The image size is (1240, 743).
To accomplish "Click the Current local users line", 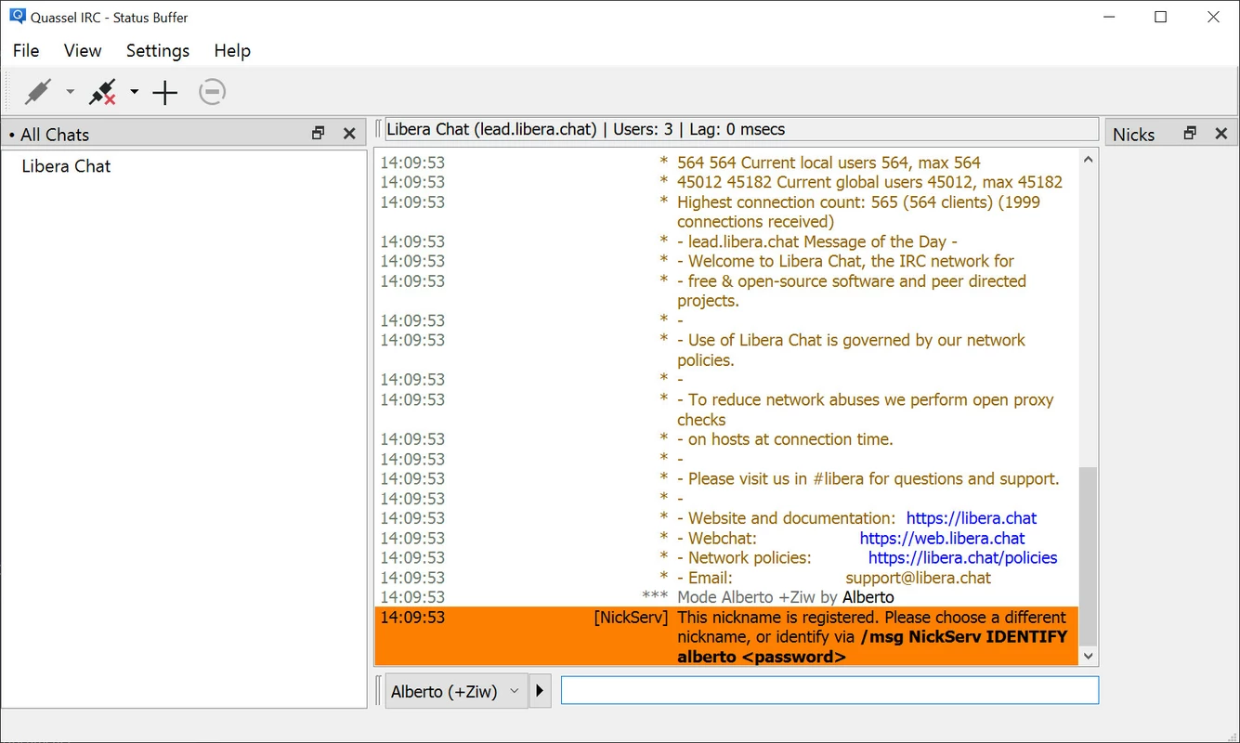I will pos(829,163).
